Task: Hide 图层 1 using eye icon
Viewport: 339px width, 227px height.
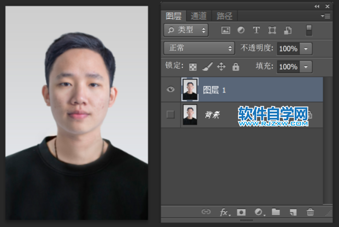Action: pos(170,89)
